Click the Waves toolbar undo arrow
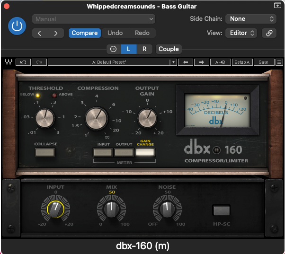The height and width of the screenshot is (254, 285). click(x=23, y=62)
